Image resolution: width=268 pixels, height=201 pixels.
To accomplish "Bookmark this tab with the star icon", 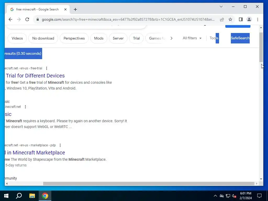I will point(230,19).
